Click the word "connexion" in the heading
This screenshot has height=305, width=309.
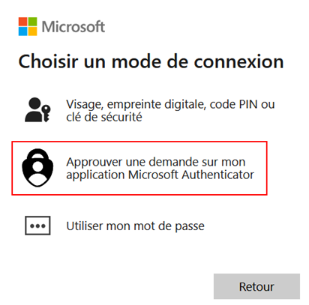(238, 61)
